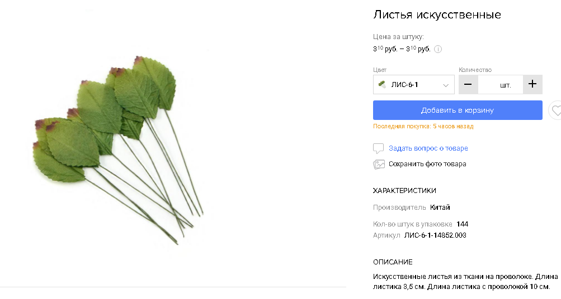
Task: Select the ХАРАКТЕРИСТИКИ section heading
Action: click(x=404, y=191)
